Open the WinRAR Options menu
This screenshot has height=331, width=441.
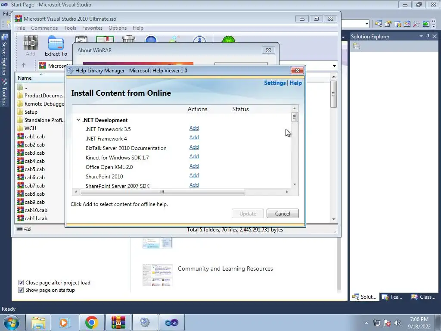click(x=118, y=28)
